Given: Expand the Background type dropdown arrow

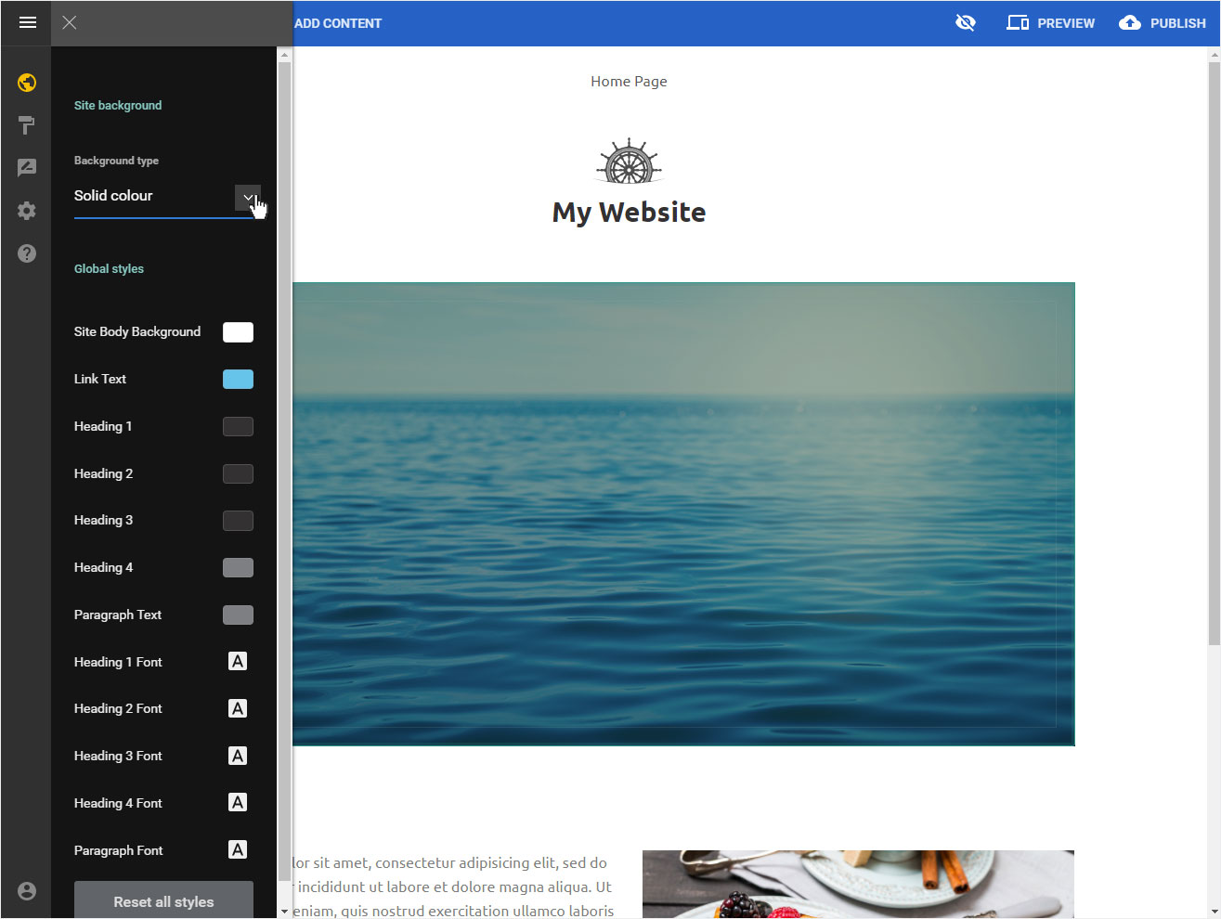Looking at the screenshot, I should [248, 197].
